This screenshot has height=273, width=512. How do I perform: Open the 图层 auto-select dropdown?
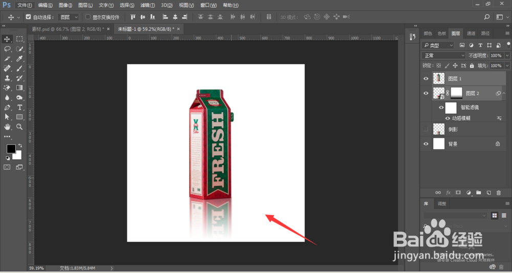point(68,17)
